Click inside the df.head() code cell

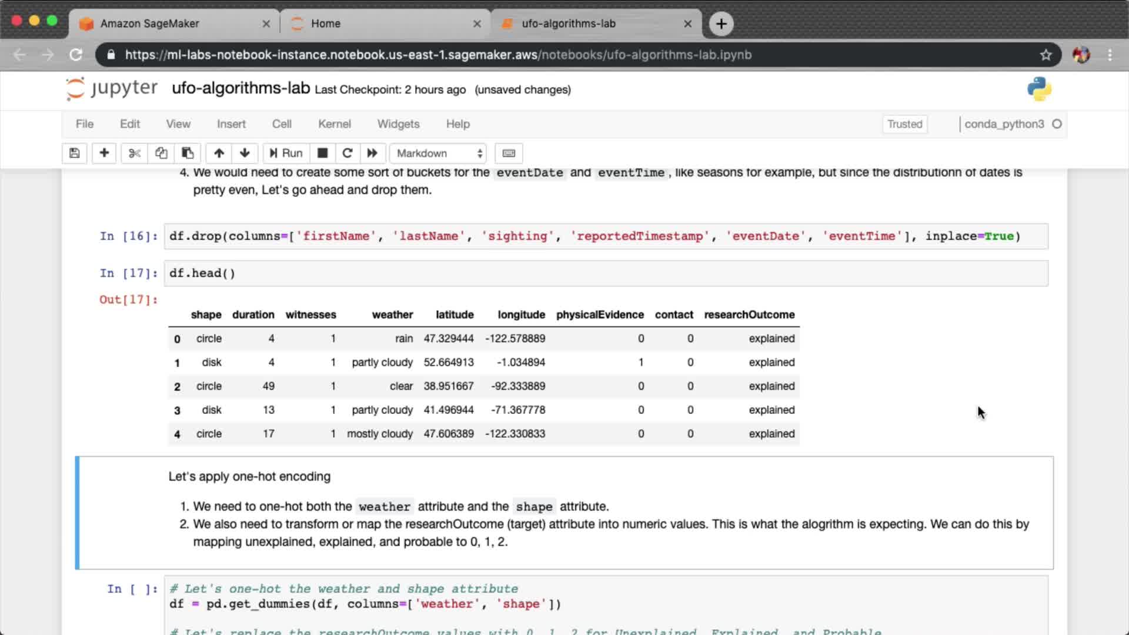coord(606,273)
